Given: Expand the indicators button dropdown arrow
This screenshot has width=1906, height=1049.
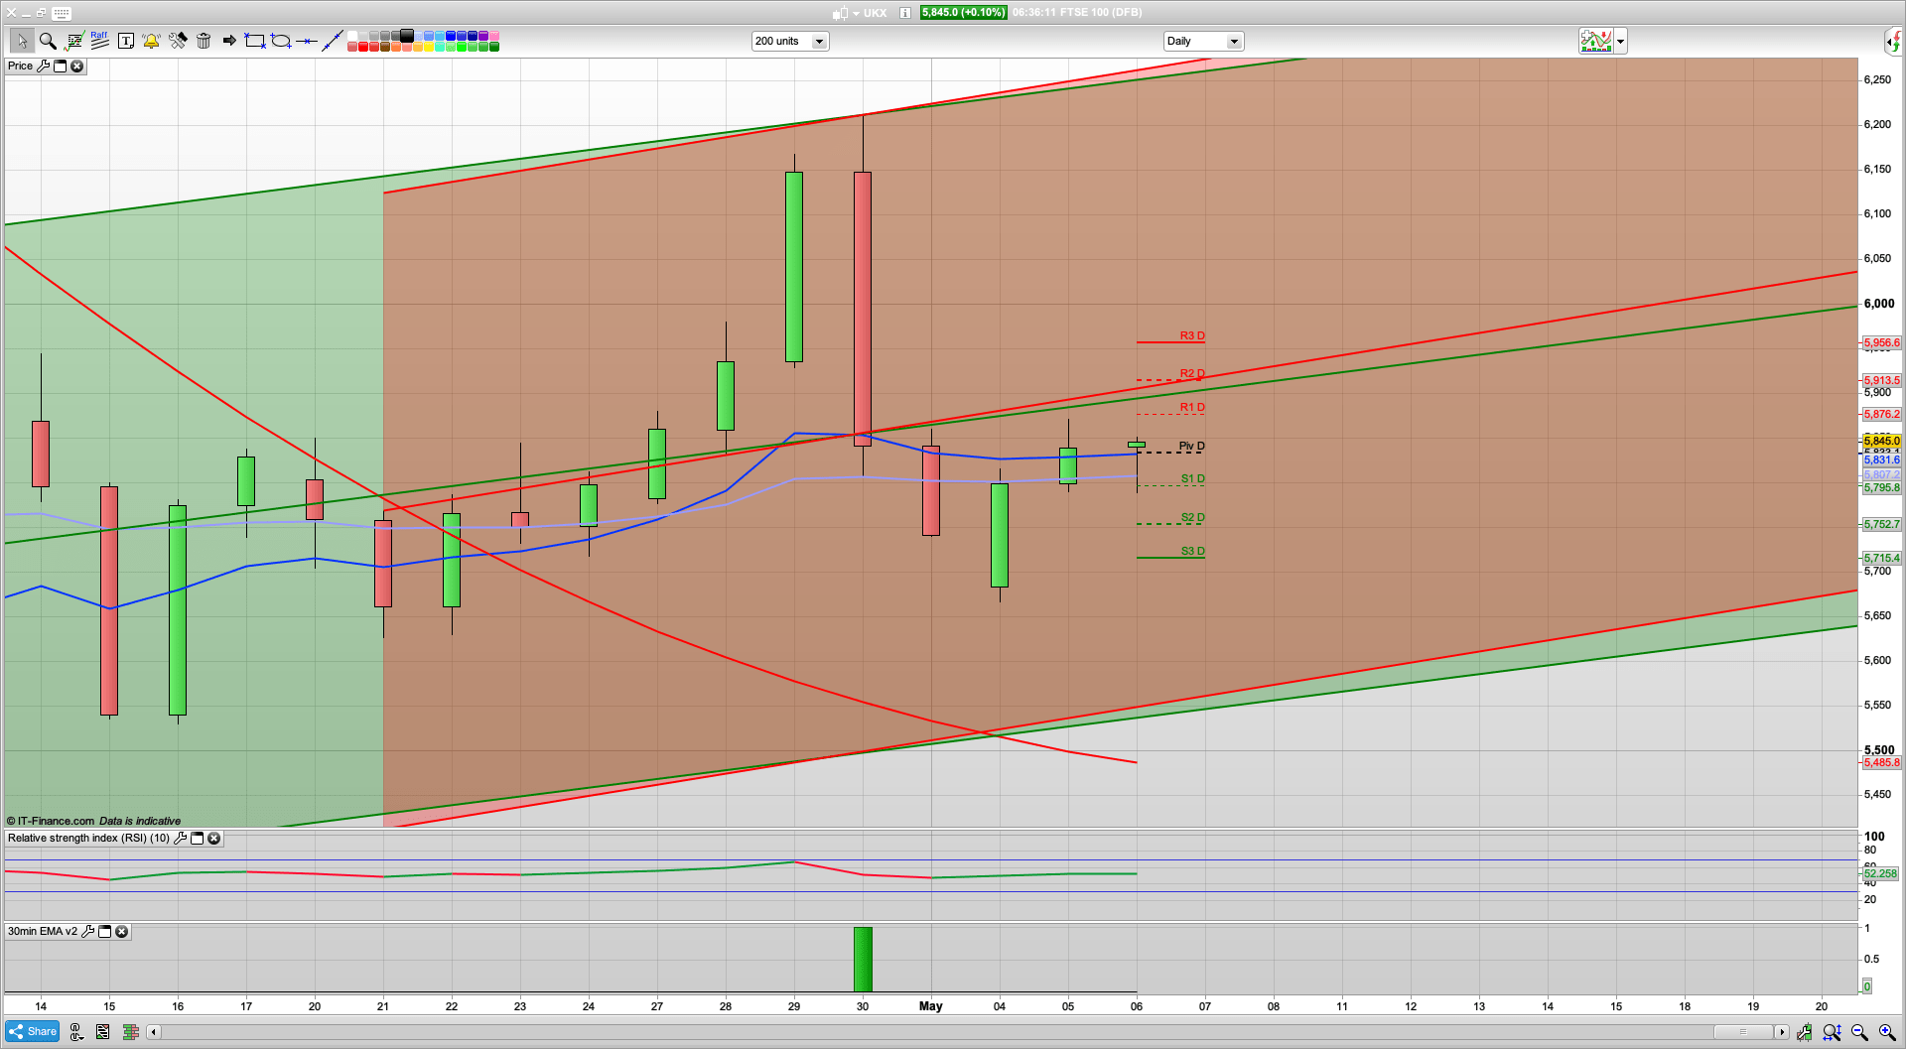Looking at the screenshot, I should pyautogui.click(x=1621, y=41).
